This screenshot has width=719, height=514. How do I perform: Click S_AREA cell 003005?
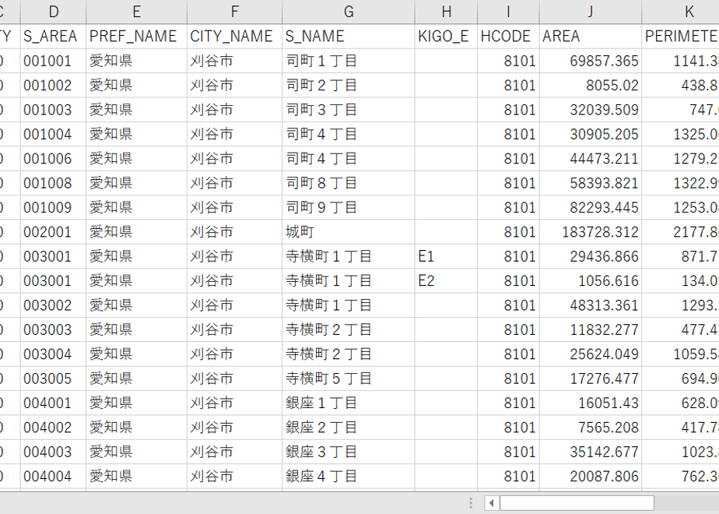pyautogui.click(x=53, y=378)
